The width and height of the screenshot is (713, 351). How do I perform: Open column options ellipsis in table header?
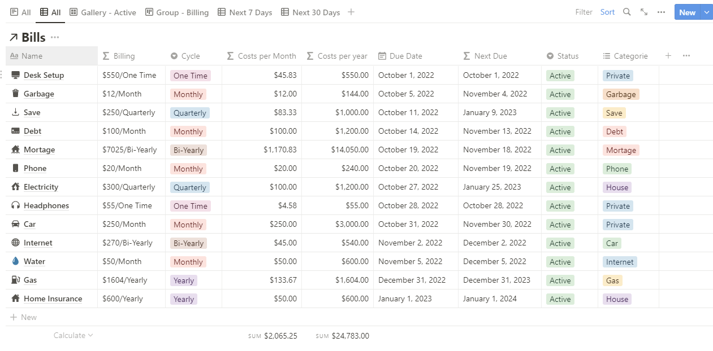pyautogui.click(x=686, y=56)
